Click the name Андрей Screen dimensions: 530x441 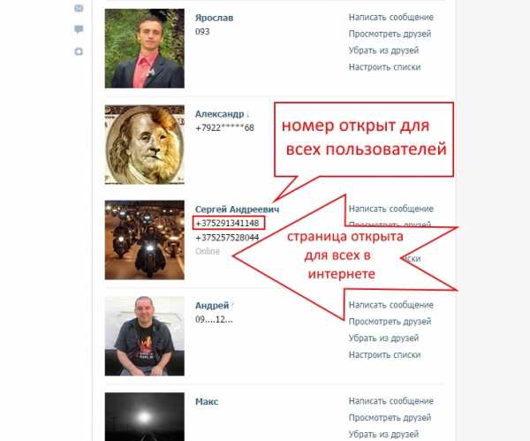coord(212,306)
